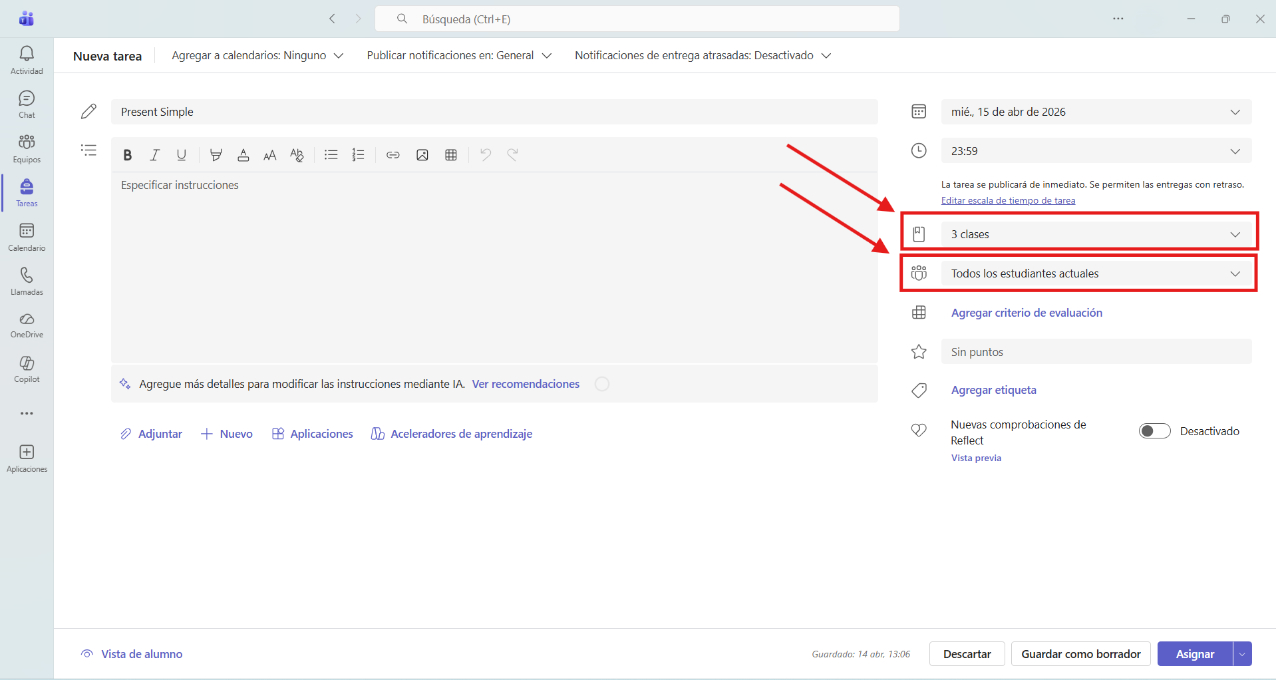Open the due time 23:59 dropdown
This screenshot has width=1276, height=680.
1096,151
